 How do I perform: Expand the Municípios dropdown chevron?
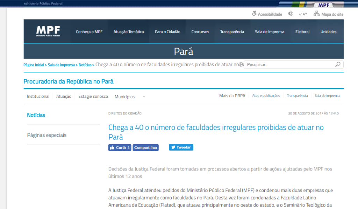coord(144,97)
